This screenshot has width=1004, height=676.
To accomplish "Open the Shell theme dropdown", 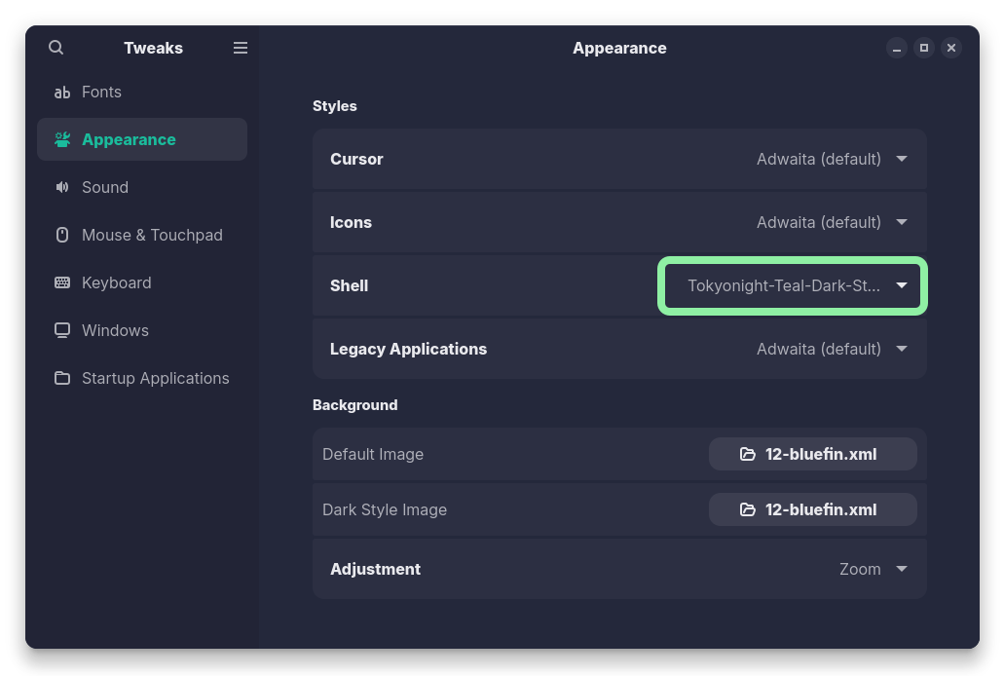I will point(794,285).
